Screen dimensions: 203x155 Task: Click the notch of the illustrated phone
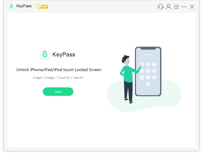click(x=148, y=48)
